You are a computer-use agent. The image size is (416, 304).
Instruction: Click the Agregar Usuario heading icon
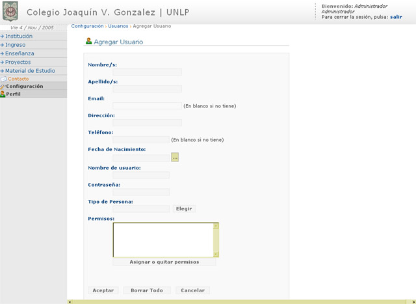88,41
